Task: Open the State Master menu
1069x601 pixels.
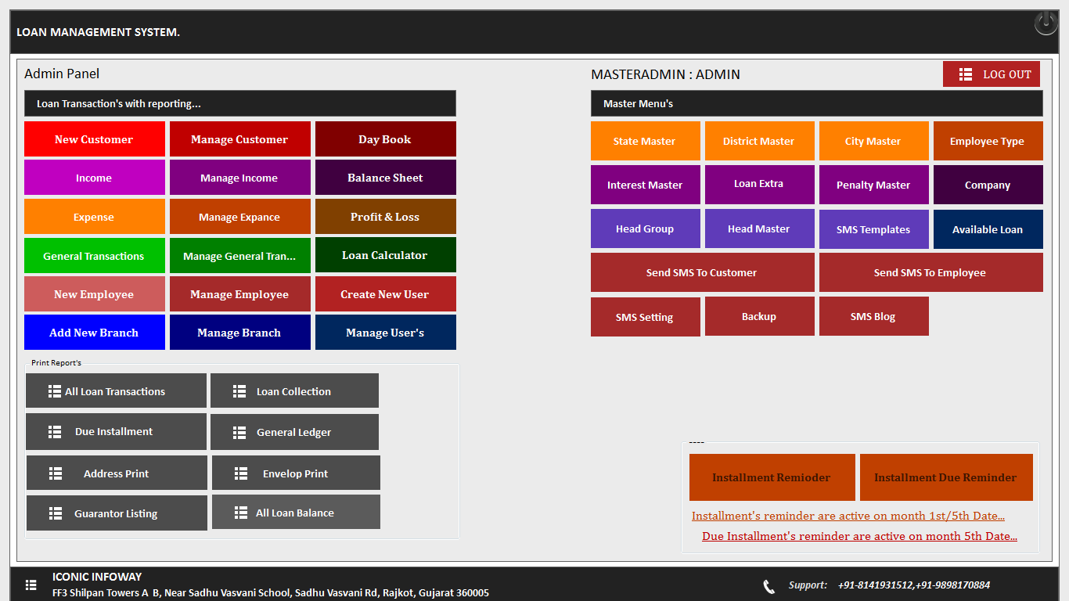Action: (x=645, y=141)
